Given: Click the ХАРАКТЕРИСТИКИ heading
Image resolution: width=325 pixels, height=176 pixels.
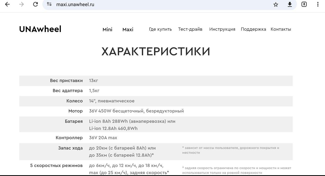Looking at the screenshot, I should (156, 51).
